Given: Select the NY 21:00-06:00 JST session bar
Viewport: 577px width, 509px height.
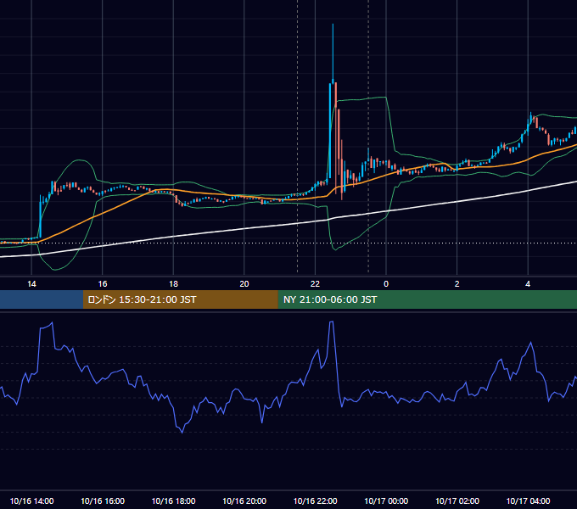Looking at the screenshot, I should pos(427,299).
